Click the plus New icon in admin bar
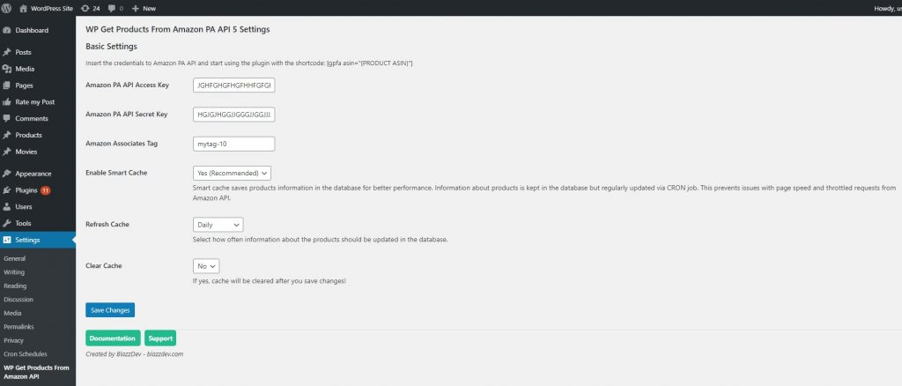The image size is (902, 386). 135,8
